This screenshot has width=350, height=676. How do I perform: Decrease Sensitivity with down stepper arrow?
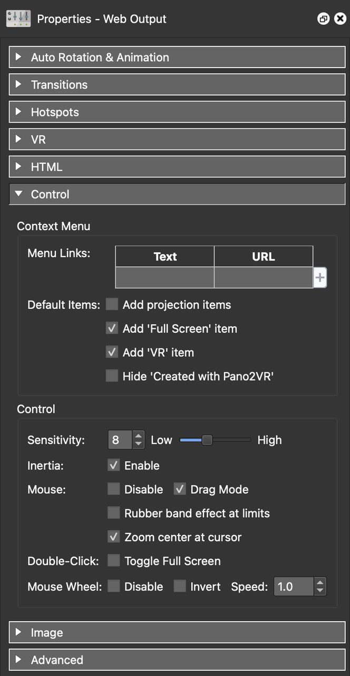(139, 444)
